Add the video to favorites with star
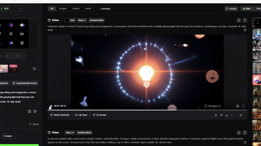 coord(241,115)
